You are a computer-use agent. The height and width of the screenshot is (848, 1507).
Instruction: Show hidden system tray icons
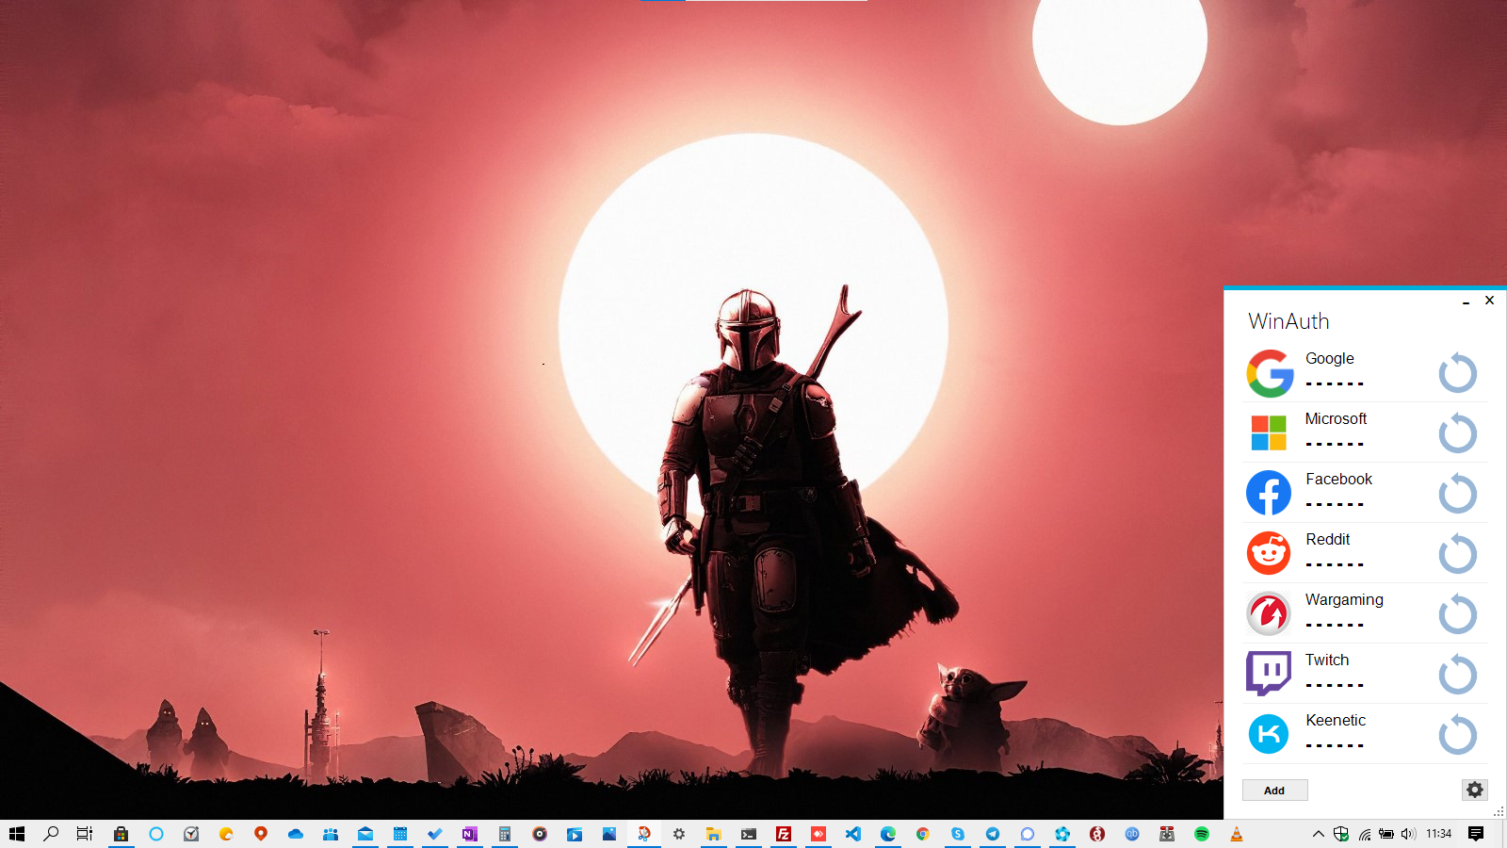(1319, 834)
